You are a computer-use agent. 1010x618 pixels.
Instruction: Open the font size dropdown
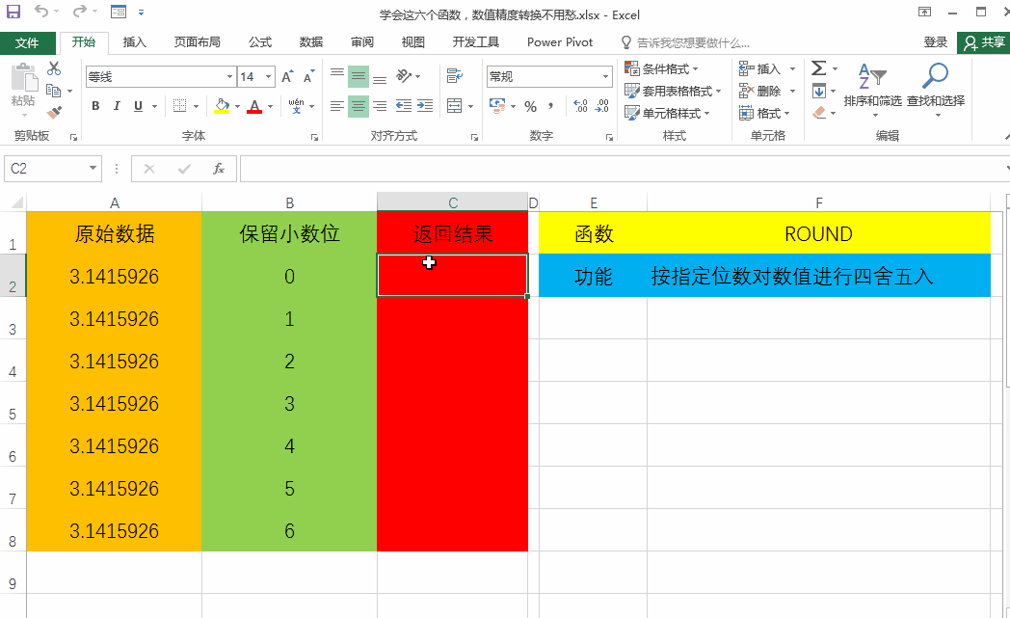coord(267,76)
